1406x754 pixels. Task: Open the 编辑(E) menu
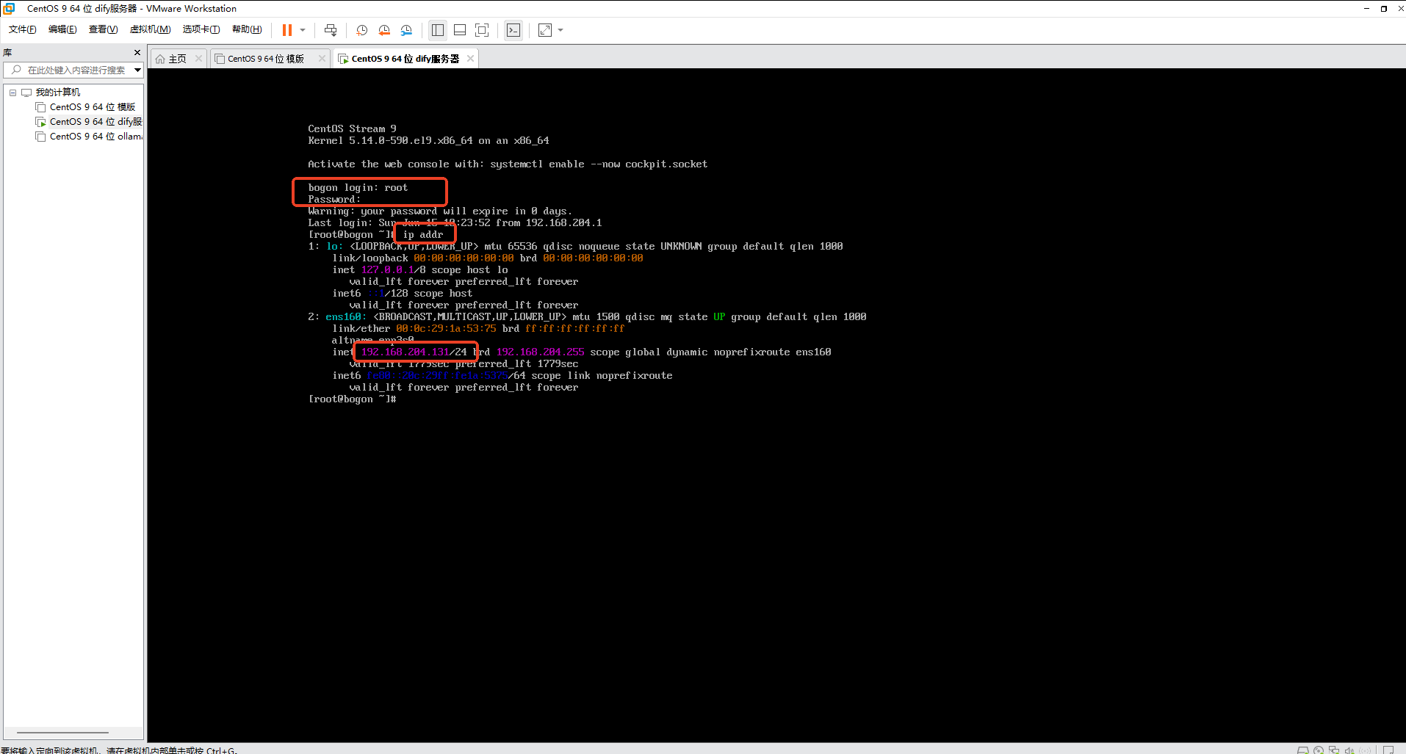pyautogui.click(x=62, y=29)
